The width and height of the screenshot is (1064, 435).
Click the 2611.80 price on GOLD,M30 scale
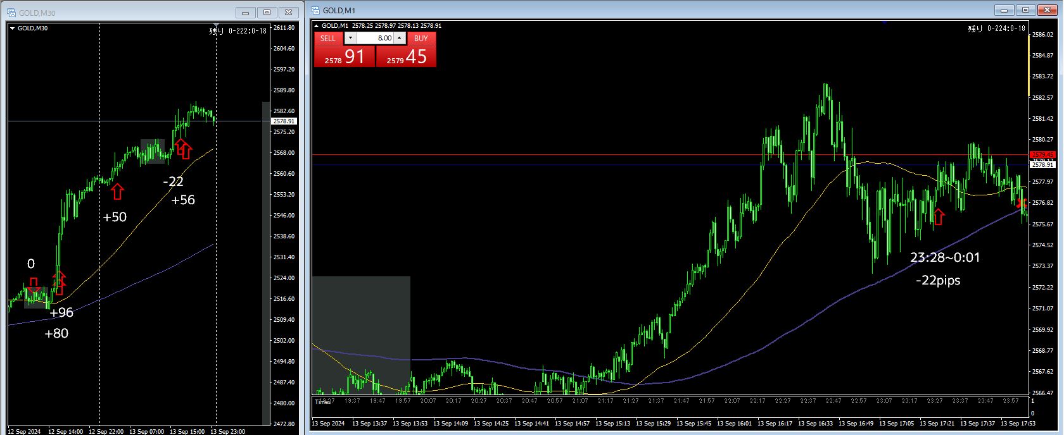click(x=284, y=28)
